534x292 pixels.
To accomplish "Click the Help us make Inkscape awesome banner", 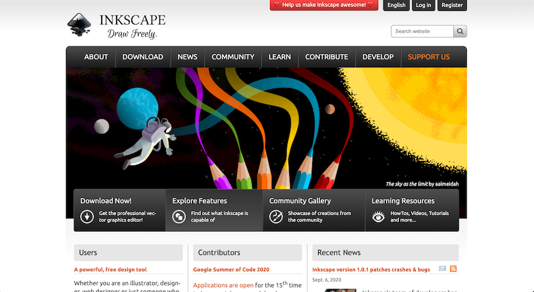I will click(324, 5).
